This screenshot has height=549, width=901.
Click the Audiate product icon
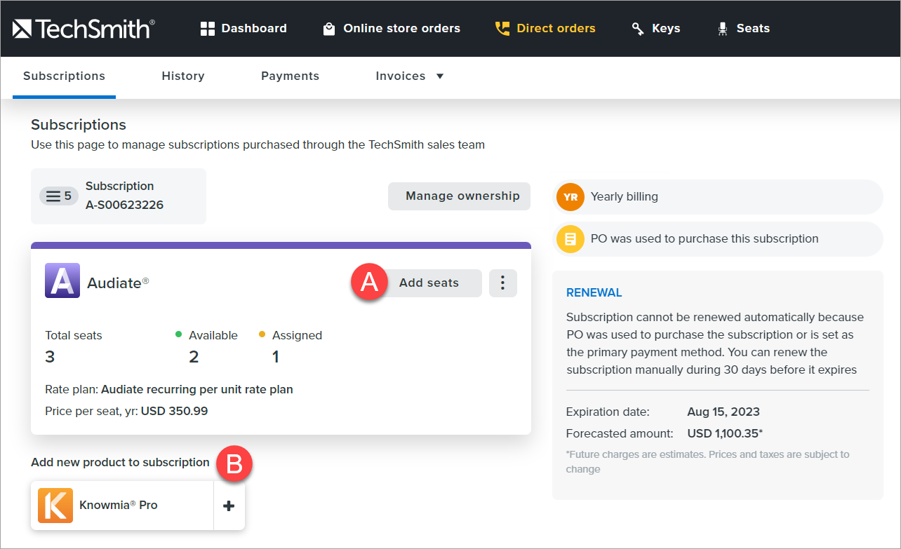pyautogui.click(x=62, y=282)
